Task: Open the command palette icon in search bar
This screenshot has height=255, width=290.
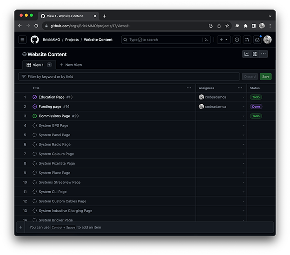Action: pos(206,40)
